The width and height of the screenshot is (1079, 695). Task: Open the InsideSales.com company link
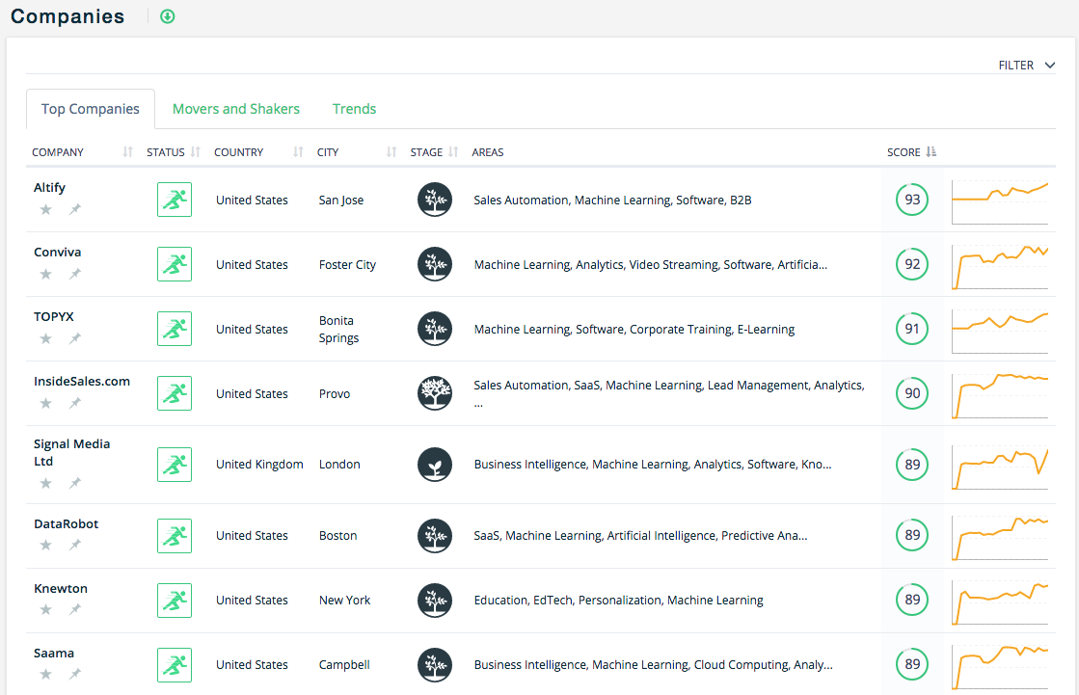point(82,381)
